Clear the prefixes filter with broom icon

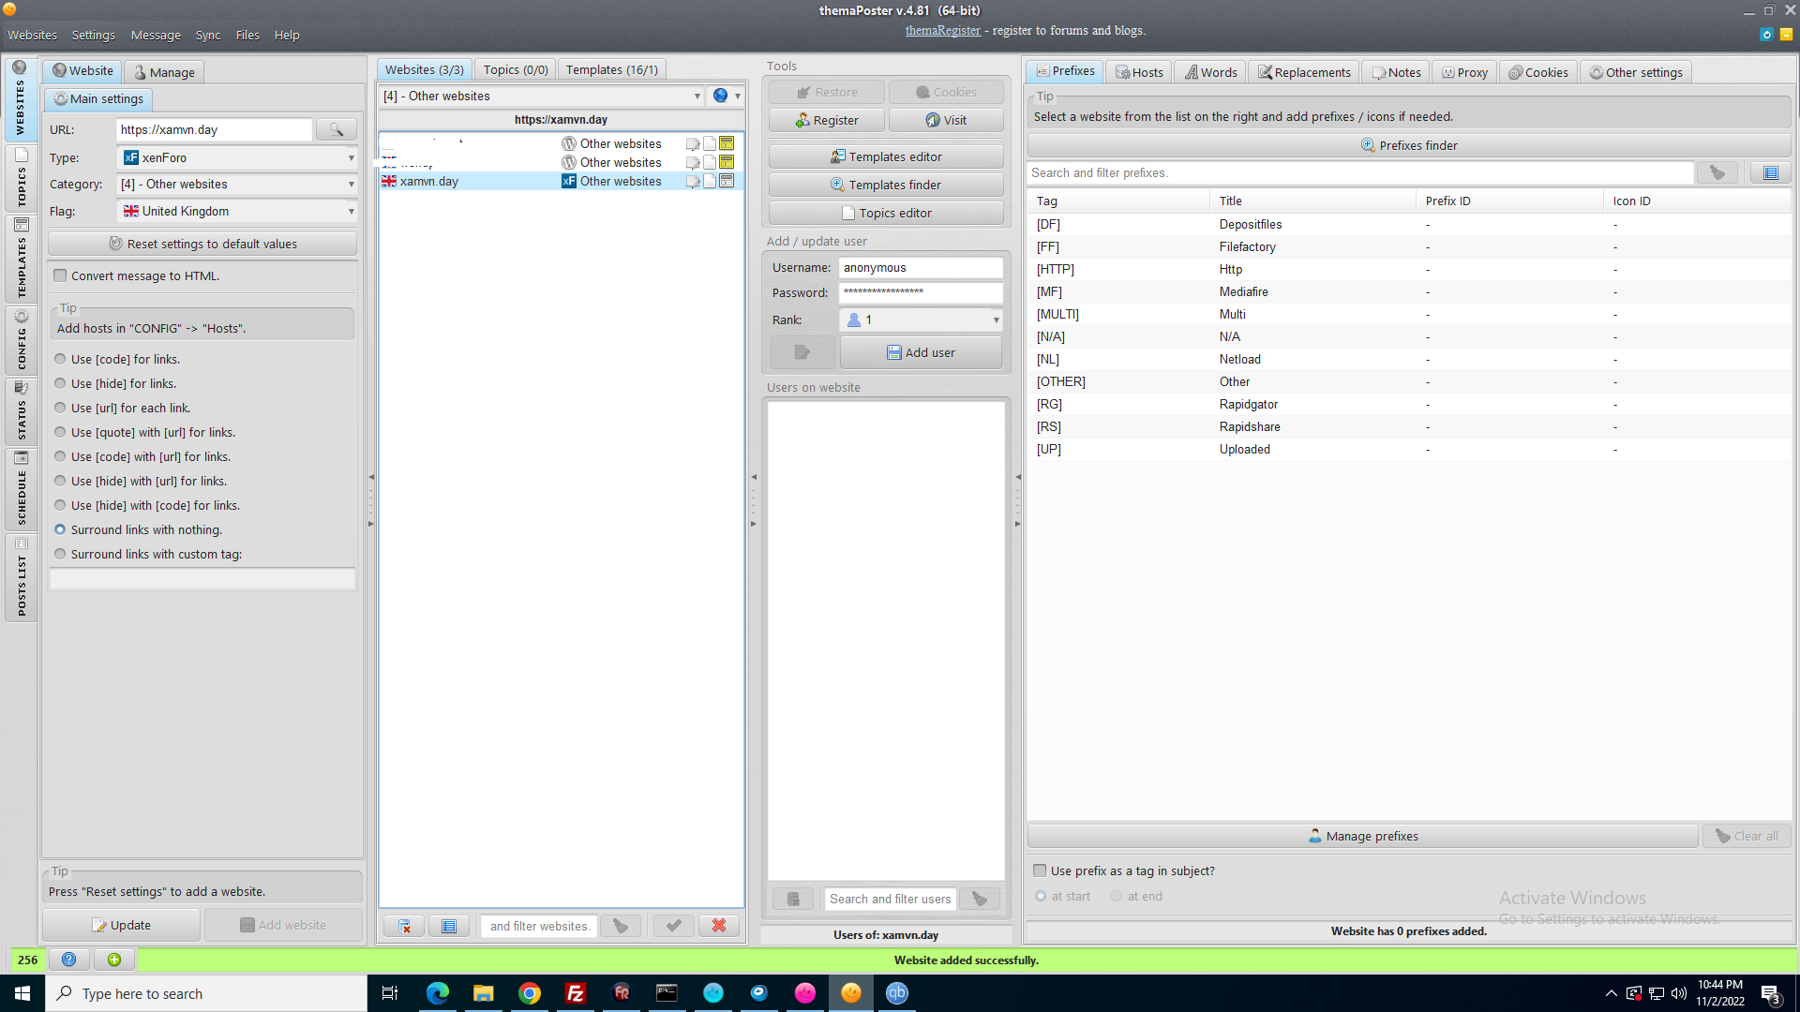pyautogui.click(x=1717, y=172)
